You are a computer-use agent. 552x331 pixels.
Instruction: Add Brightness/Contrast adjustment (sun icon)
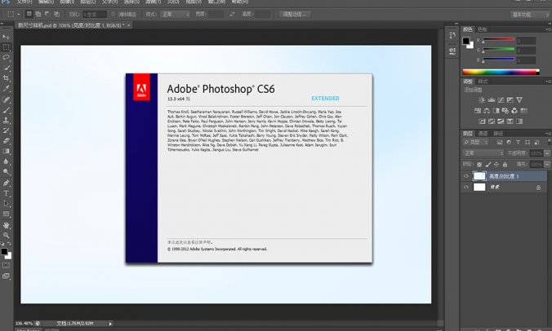482,100
